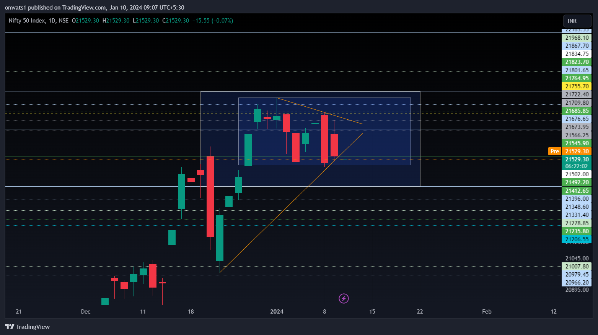The width and height of the screenshot is (598, 335).
Task: Select white price label 21834.75
Action: tap(577, 54)
